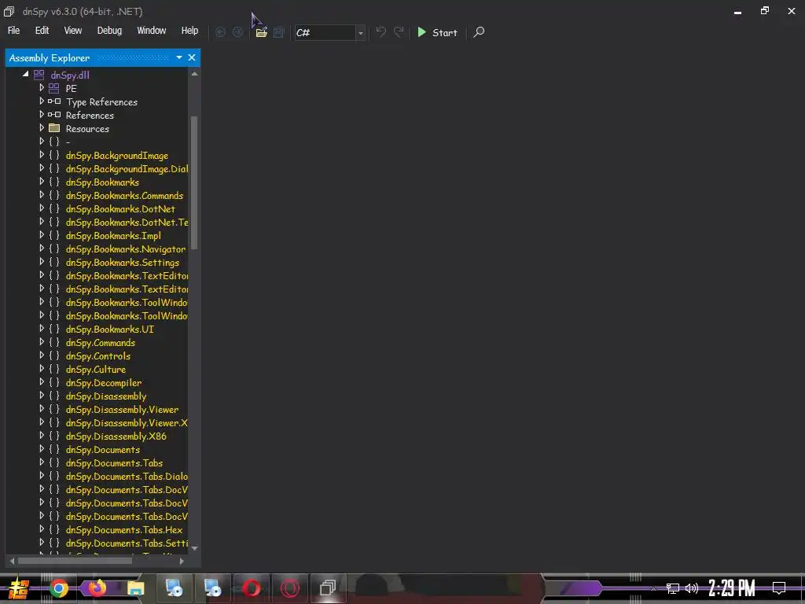Screen dimensions: 805x604
Task: Click the Assembly Explorer vertical scrollbar thumb
Action: click(x=194, y=182)
